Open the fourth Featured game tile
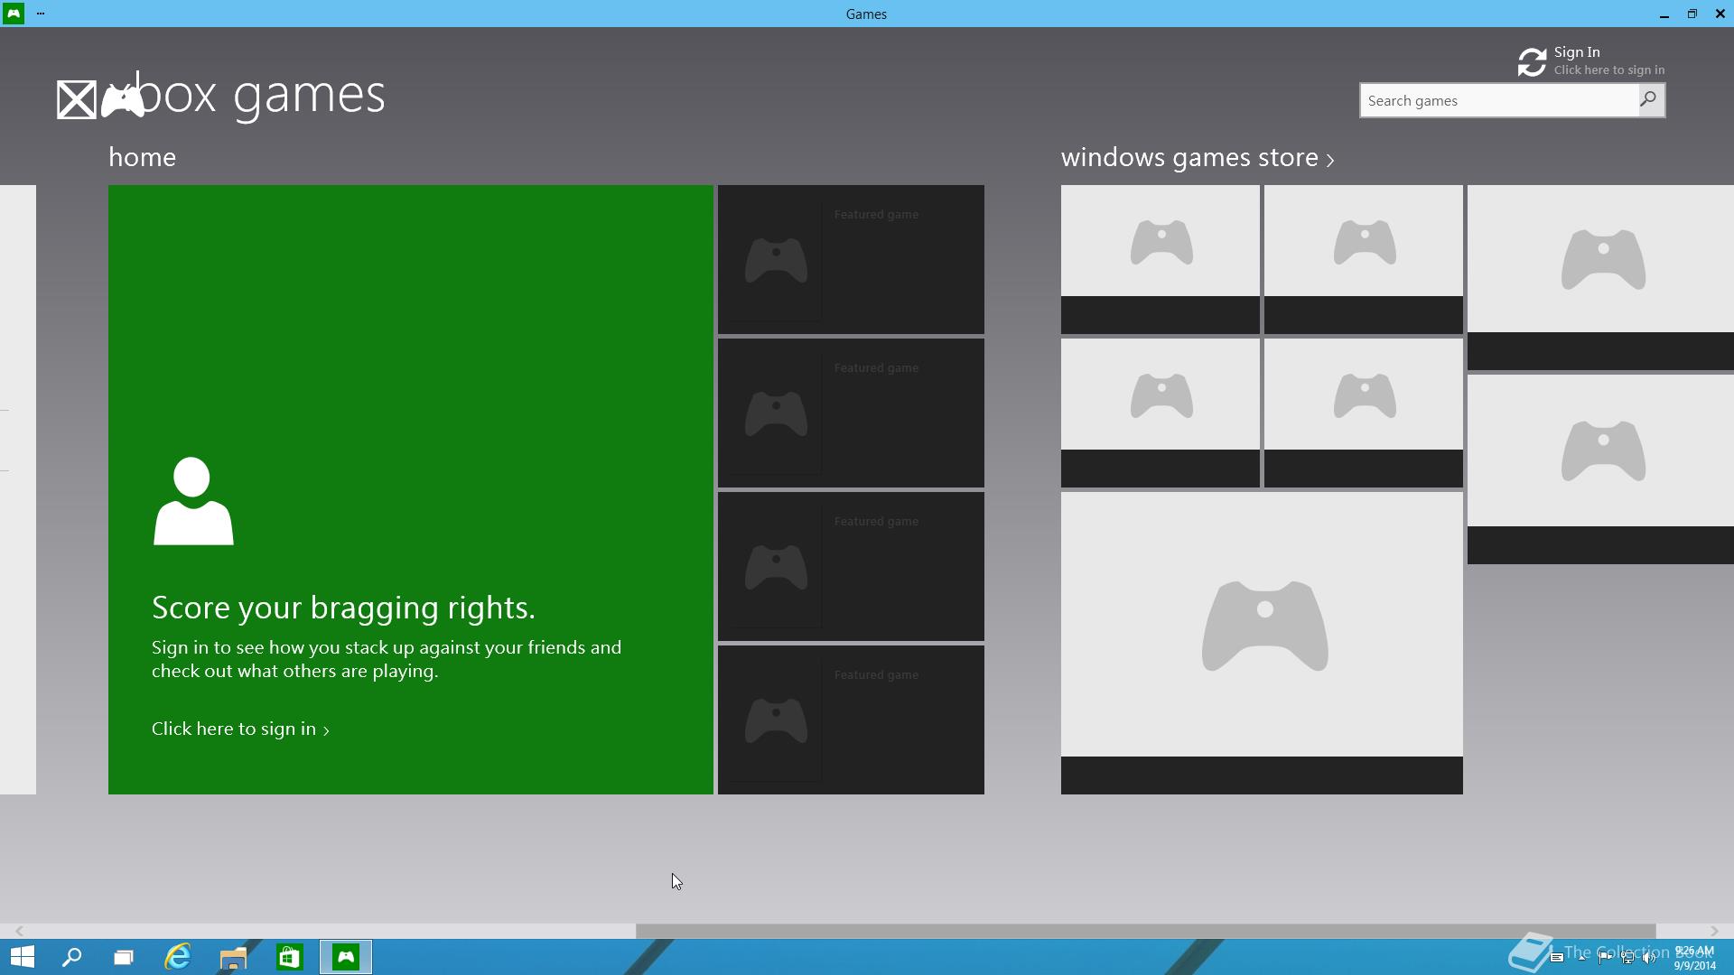Image resolution: width=1734 pixels, height=975 pixels. [x=851, y=720]
